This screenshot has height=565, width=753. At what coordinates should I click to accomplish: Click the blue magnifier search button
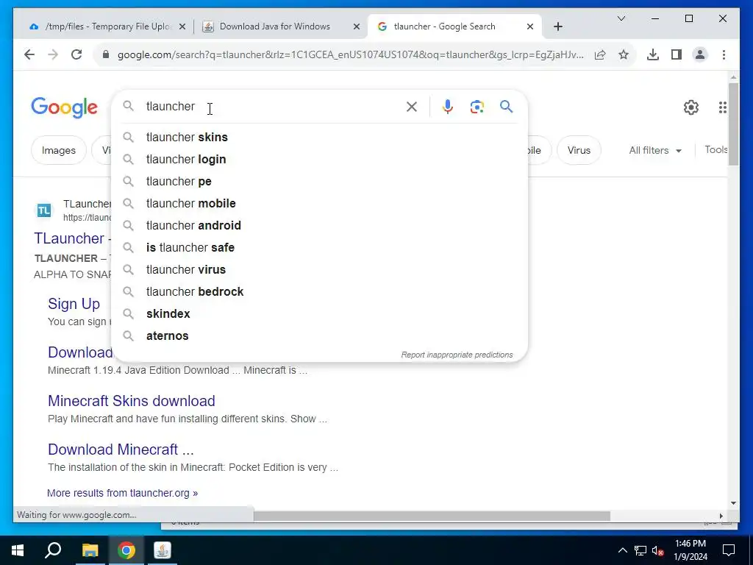(506, 106)
